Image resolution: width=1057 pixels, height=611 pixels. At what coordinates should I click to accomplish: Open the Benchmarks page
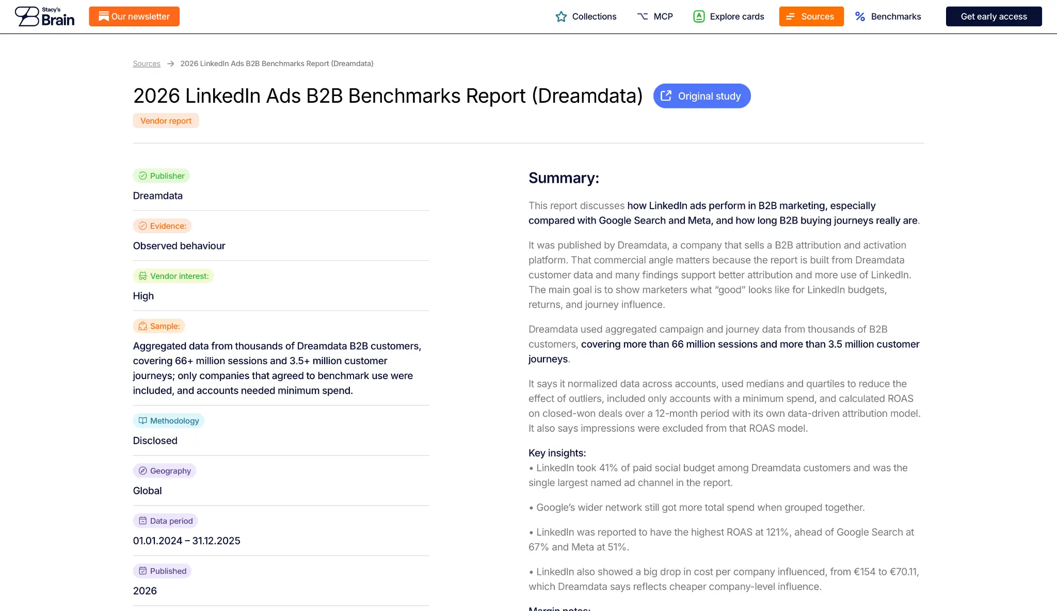click(x=888, y=17)
